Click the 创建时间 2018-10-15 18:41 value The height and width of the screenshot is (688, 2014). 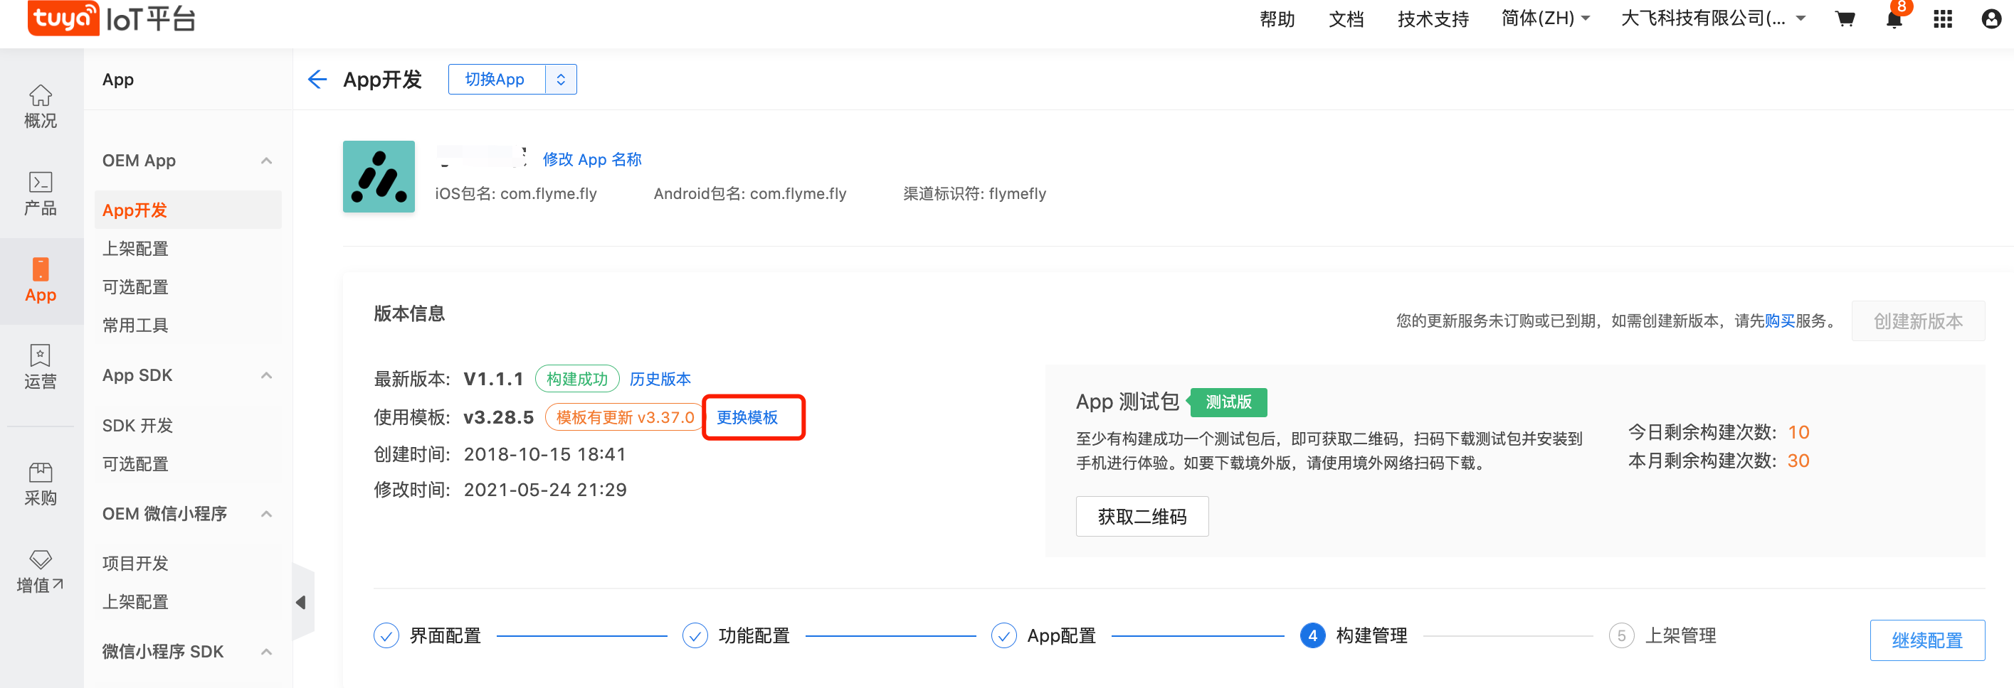click(x=544, y=454)
